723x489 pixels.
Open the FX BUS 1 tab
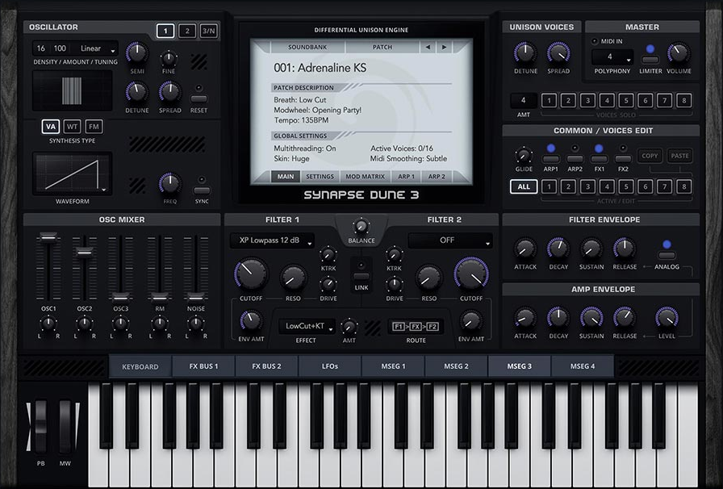pyautogui.click(x=203, y=366)
